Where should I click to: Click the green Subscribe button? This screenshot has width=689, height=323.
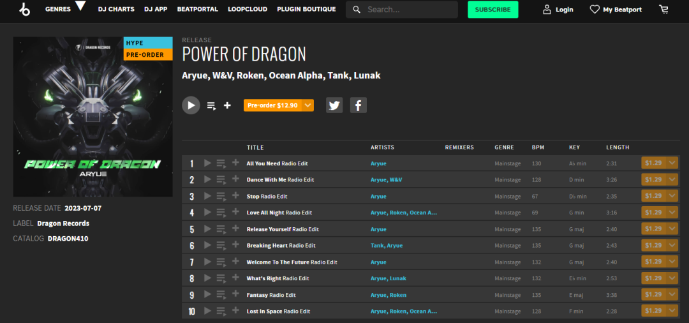(493, 9)
